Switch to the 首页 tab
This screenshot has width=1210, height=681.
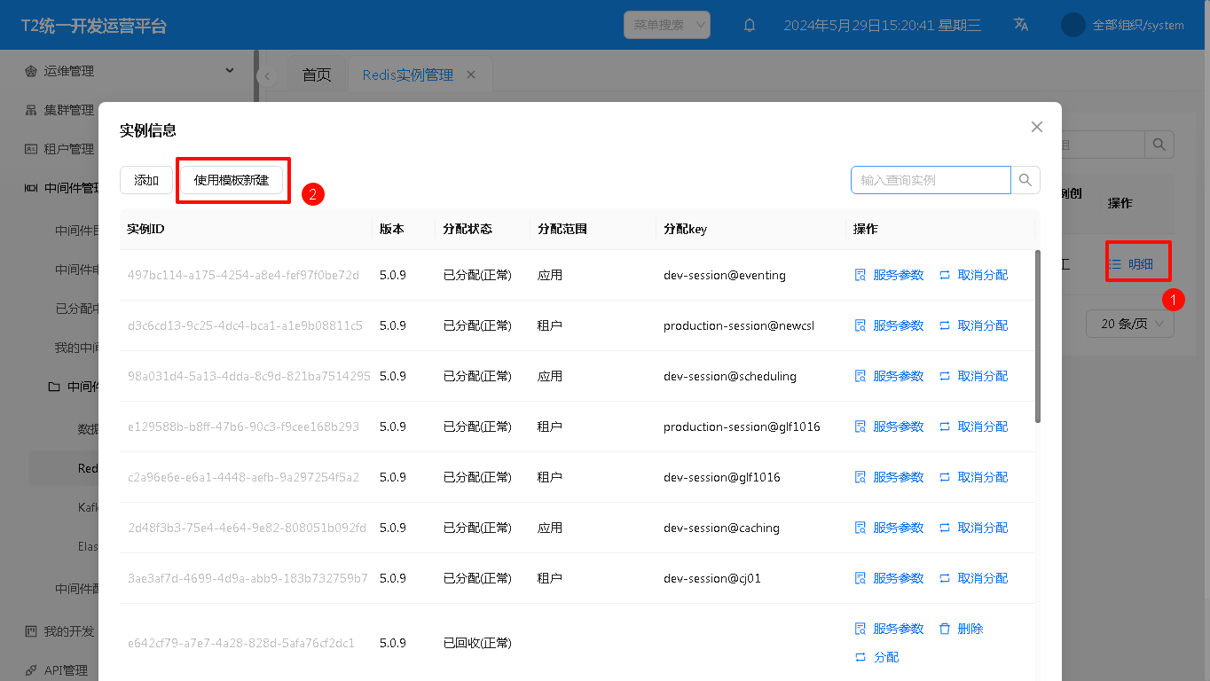(317, 74)
